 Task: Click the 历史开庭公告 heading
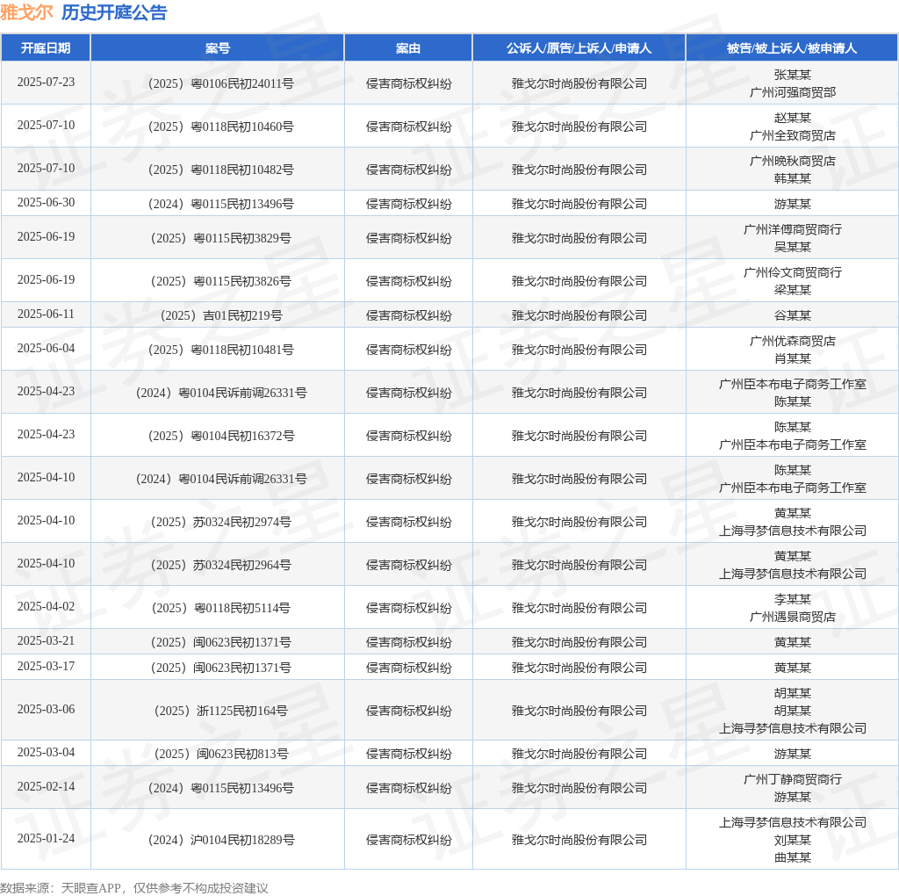coord(114,12)
